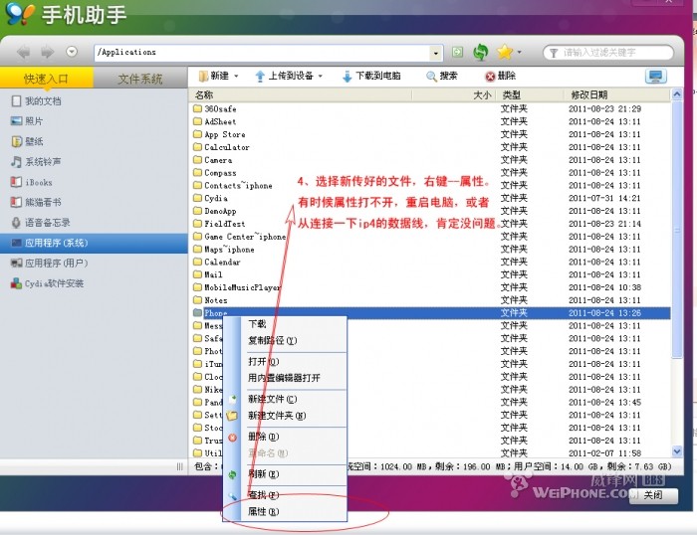Choose 删除 in context menu
Screen dimensions: 697x535
click(x=285, y=437)
